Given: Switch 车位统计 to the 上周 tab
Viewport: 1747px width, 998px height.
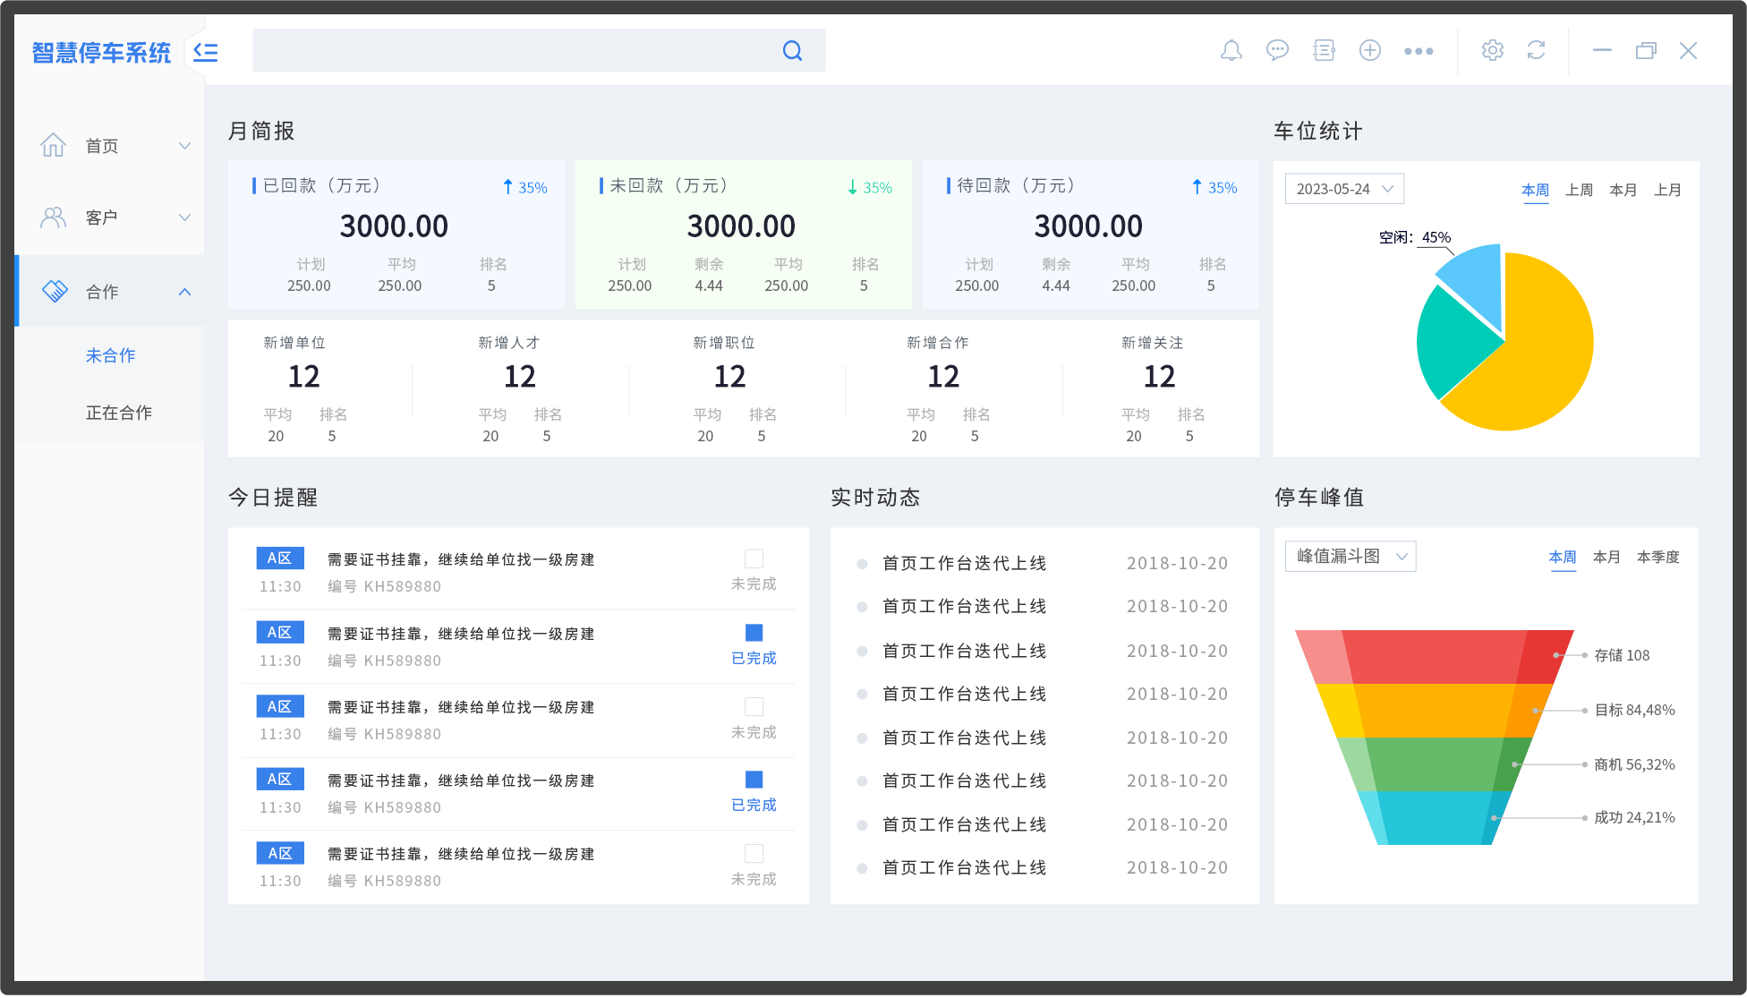Looking at the screenshot, I should click(x=1579, y=190).
